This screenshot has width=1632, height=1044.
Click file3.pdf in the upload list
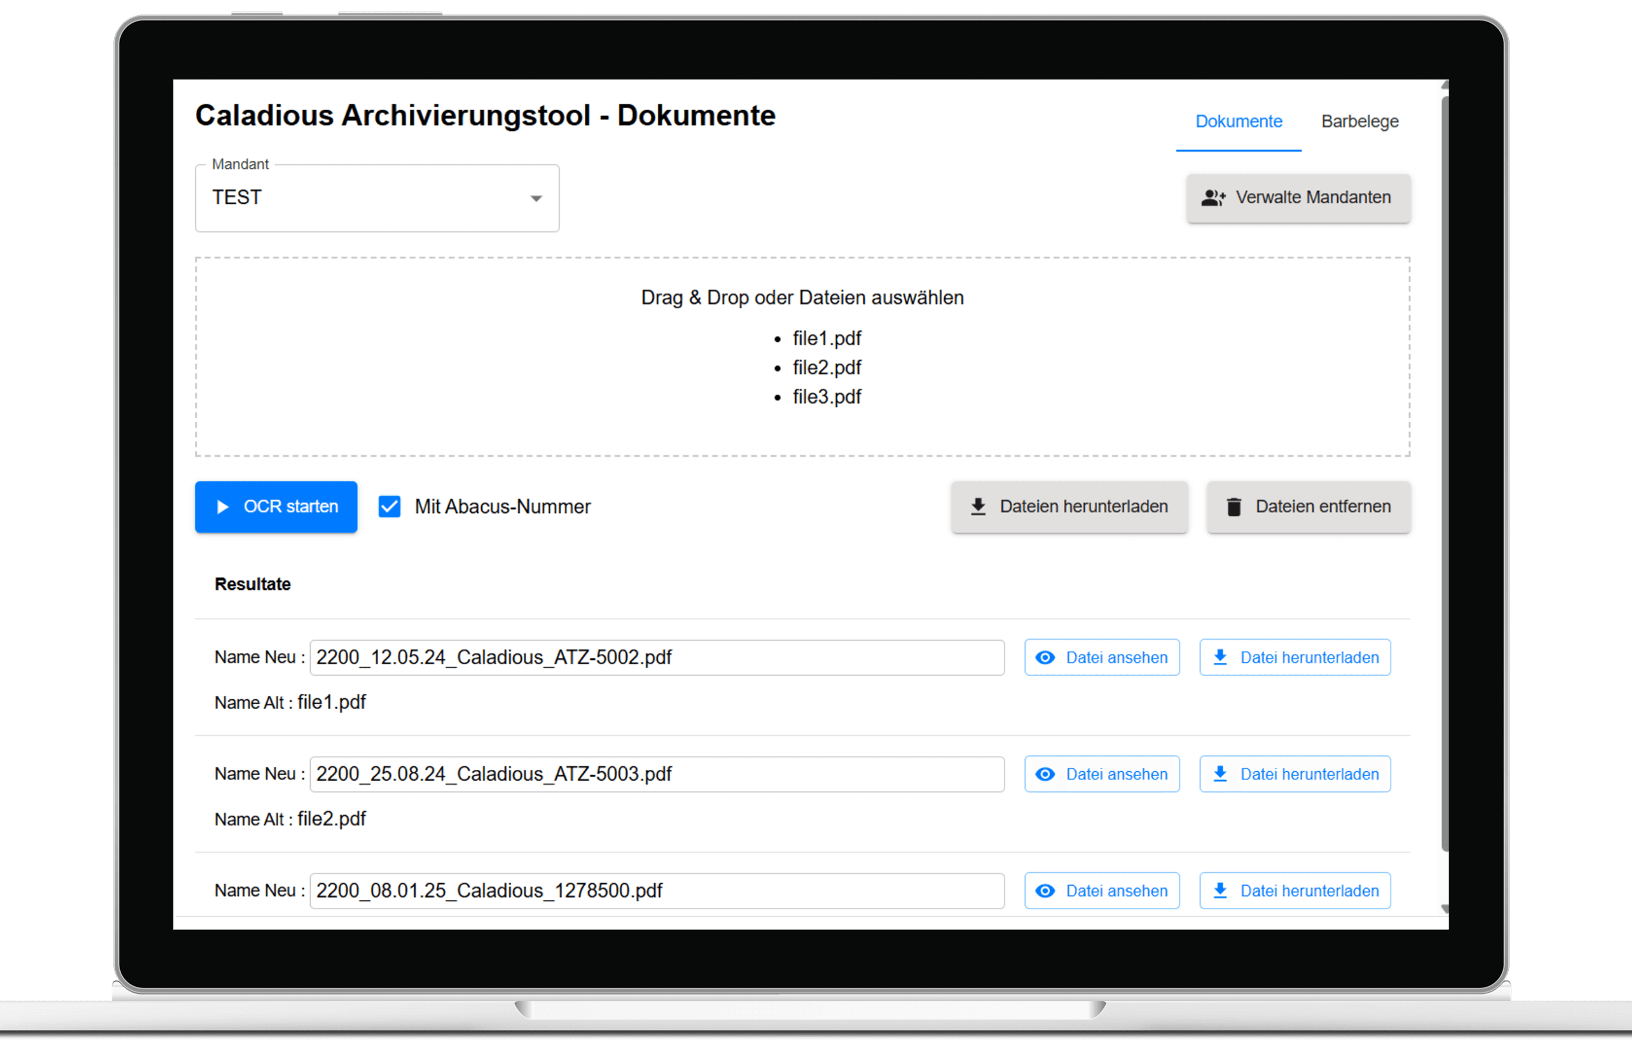click(827, 397)
